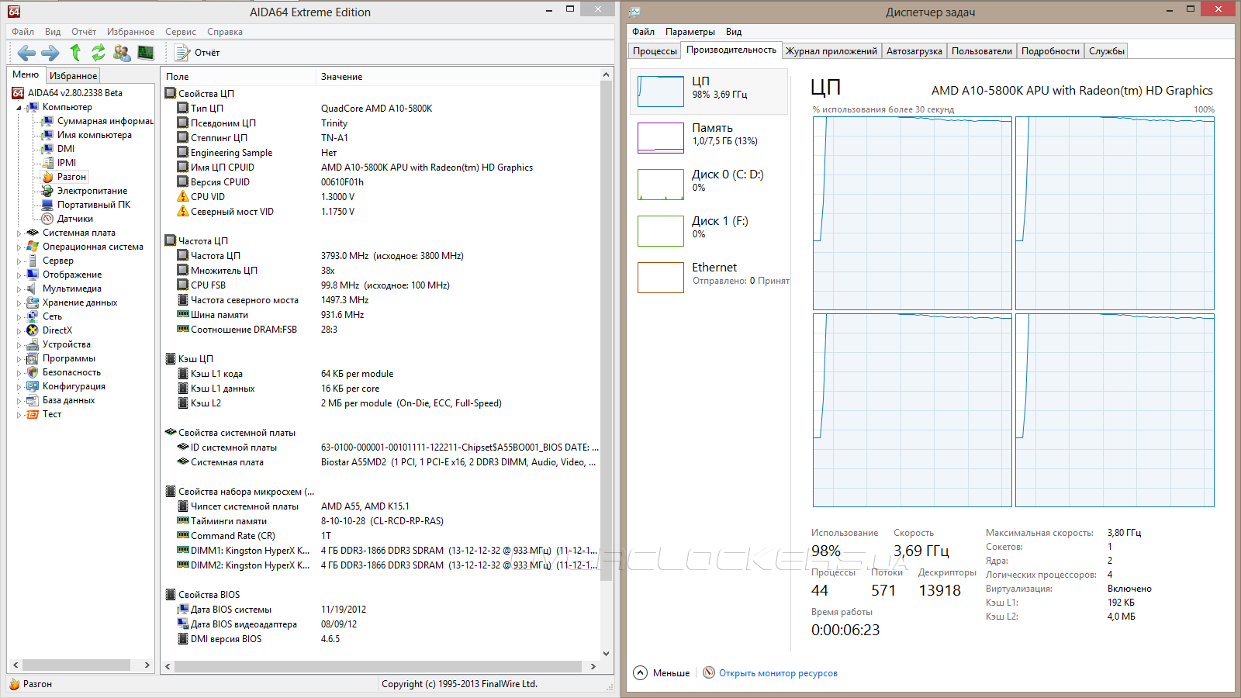This screenshot has height=698, width=1241.
Task: Expand the Сервер tree node
Action: point(19,261)
